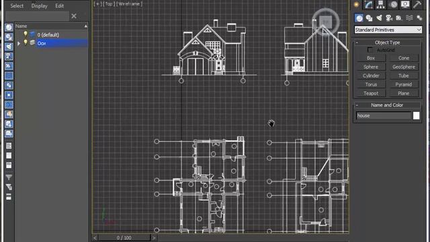430x242 pixels.
Task: Open the Select menu in scene explorer
Action: tap(17, 6)
